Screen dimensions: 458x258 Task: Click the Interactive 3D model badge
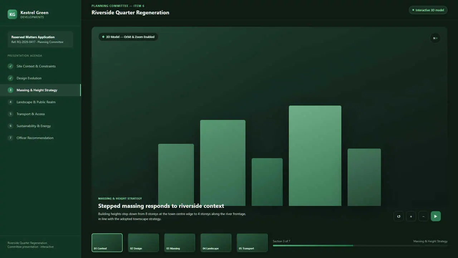tap(428, 10)
